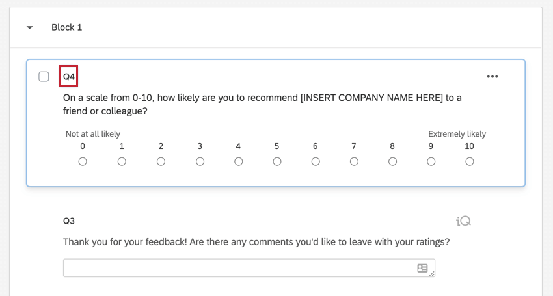Click the Q3 comments text field
This screenshot has width=553, height=296.
click(x=239, y=268)
